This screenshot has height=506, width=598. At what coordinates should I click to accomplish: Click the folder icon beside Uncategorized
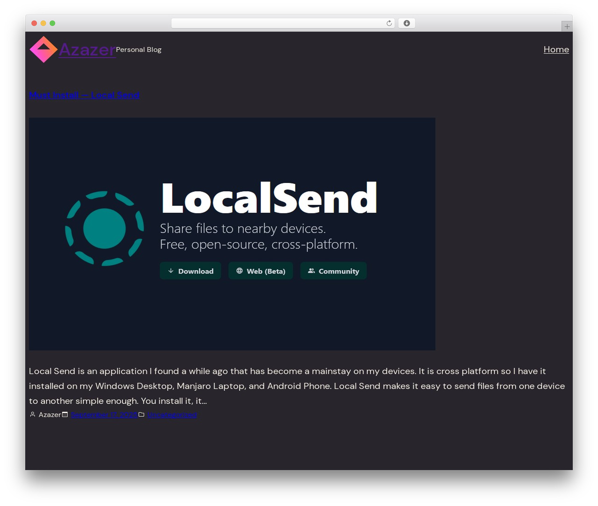point(142,415)
